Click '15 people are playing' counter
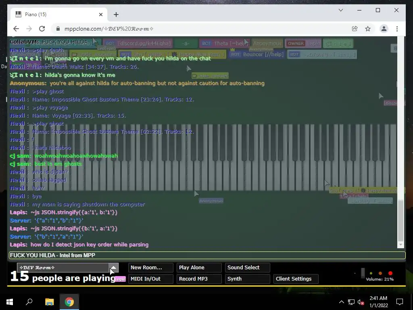Viewport: 413px width, 310px height. pos(63,277)
